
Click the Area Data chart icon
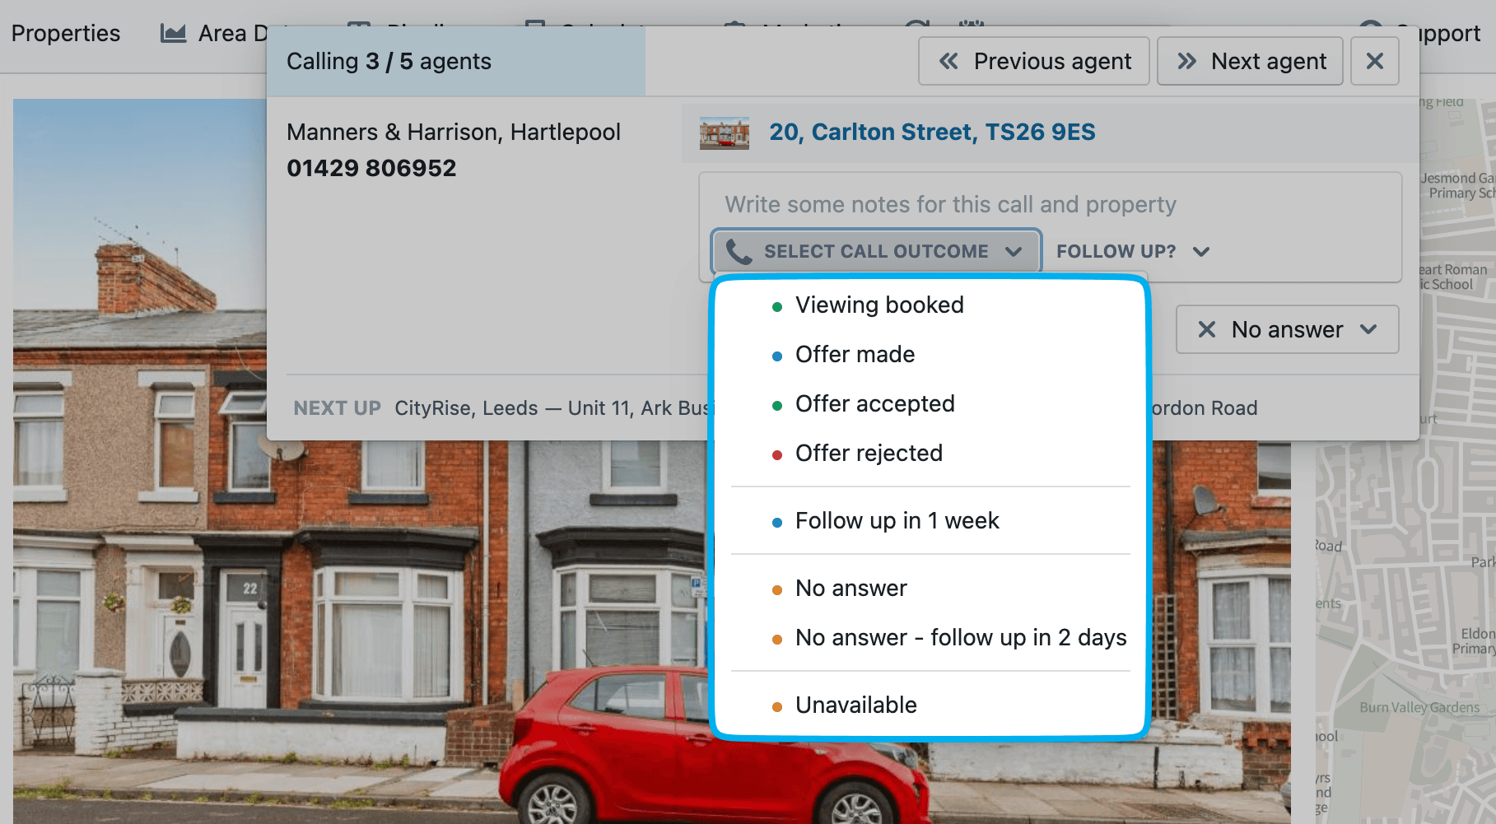[173, 33]
